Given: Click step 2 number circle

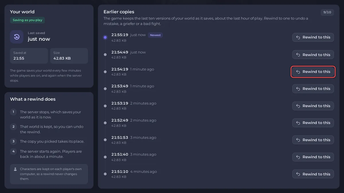Looking at the screenshot, I should click(x=13, y=126).
